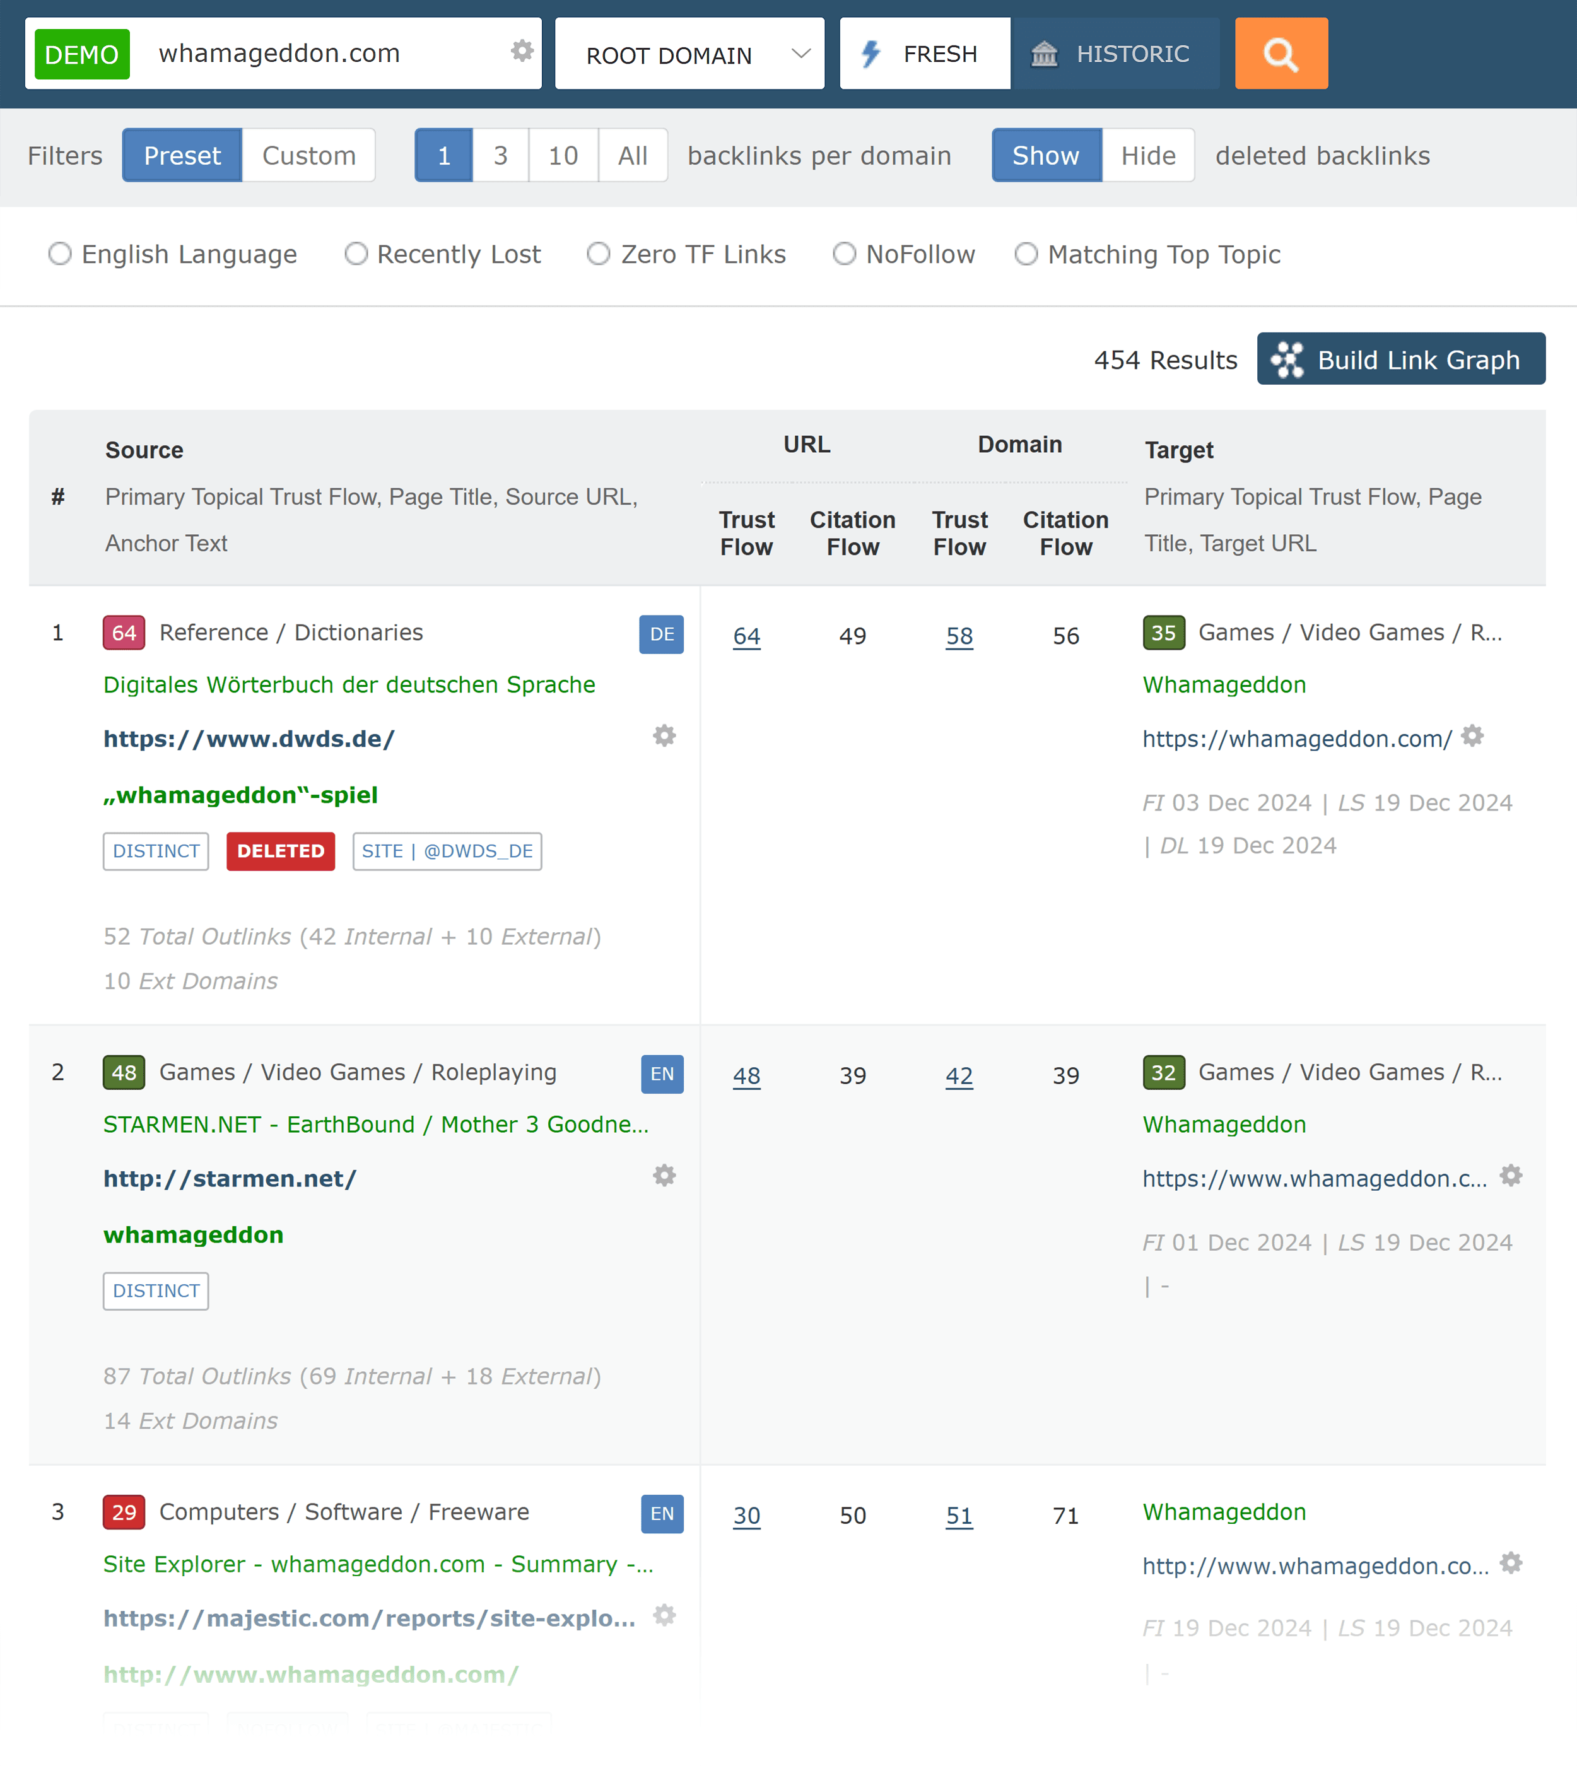
Task: Click the red 29 topical trust flow badge
Action: coord(124,1511)
